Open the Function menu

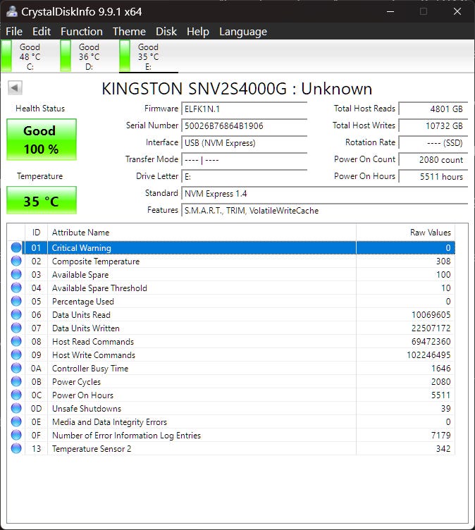click(82, 32)
